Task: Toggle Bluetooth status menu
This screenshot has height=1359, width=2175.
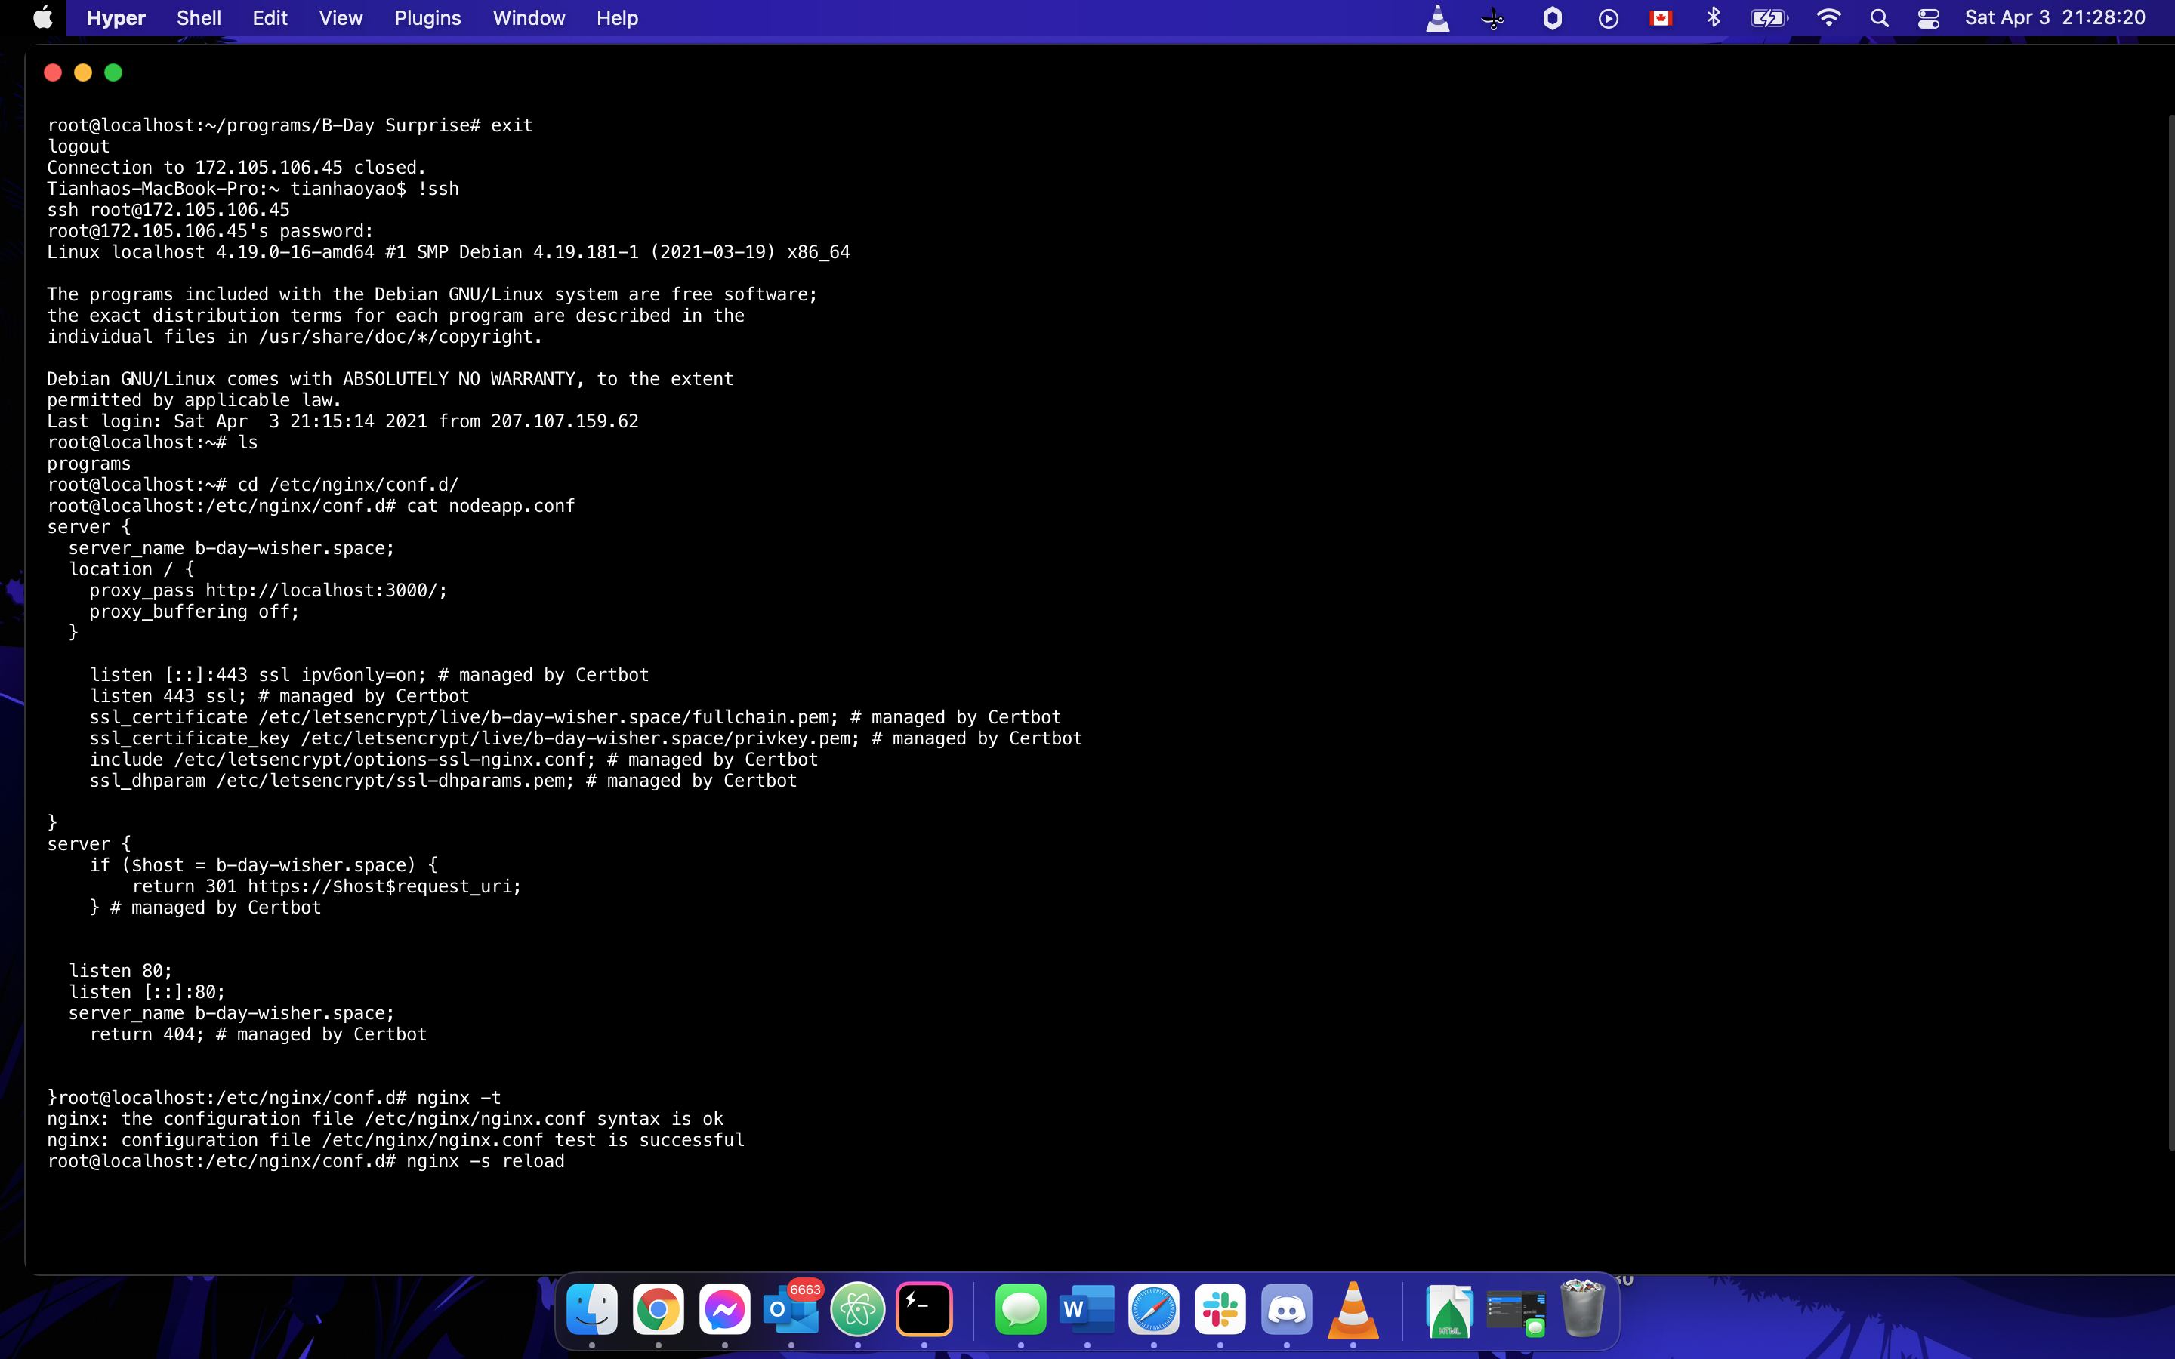Action: [1713, 18]
